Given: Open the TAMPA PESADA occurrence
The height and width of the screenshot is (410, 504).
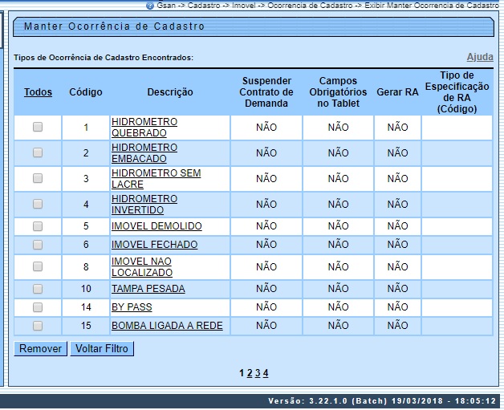Looking at the screenshot, I should click(148, 289).
